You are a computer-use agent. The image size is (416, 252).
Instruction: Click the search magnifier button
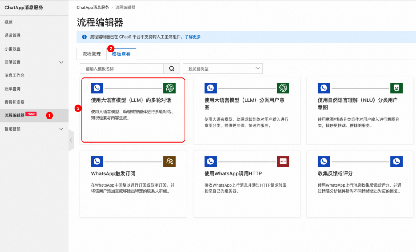point(172,69)
